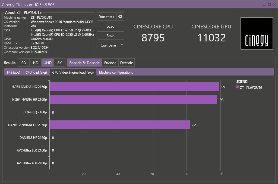The image size is (278, 184).
Task: Maximize the Cinescore window
Action: click(269, 5)
